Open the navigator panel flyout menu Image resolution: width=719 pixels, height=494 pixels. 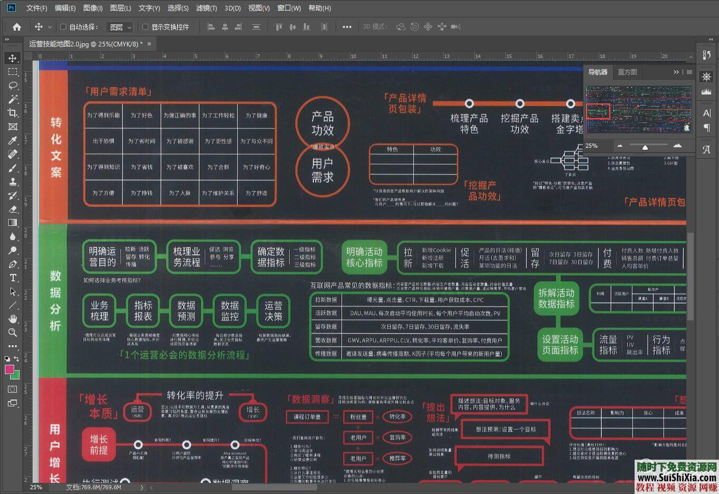tap(689, 72)
